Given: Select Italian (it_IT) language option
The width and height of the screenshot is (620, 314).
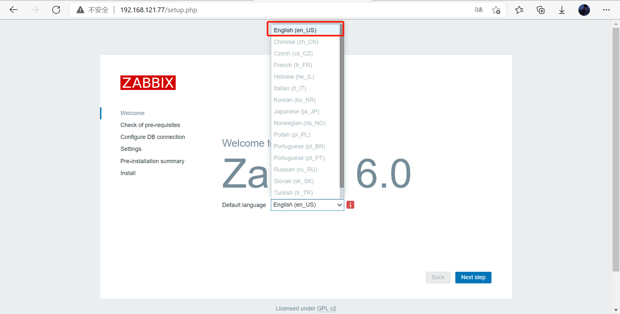Looking at the screenshot, I should tap(305, 88).
